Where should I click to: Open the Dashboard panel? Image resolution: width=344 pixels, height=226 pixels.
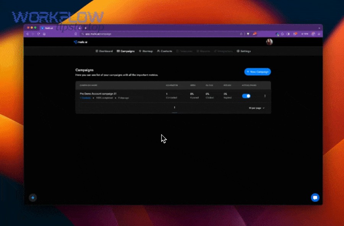[104, 51]
